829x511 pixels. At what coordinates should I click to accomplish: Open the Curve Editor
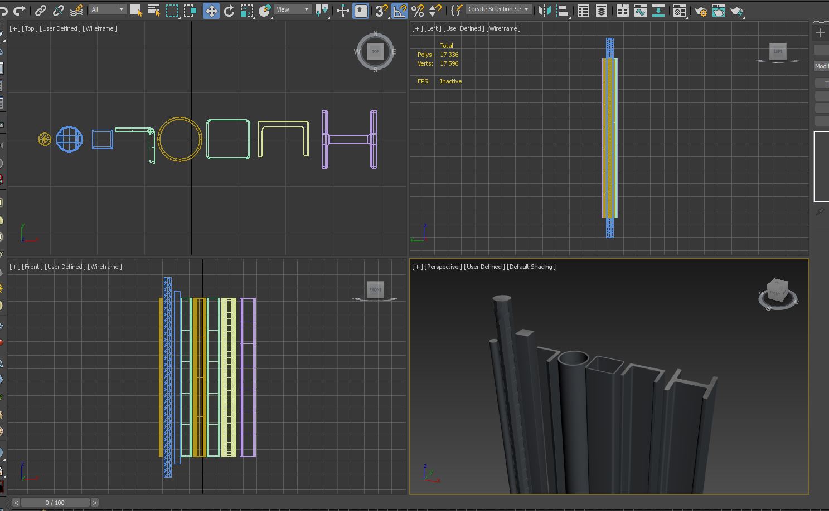[x=641, y=11]
